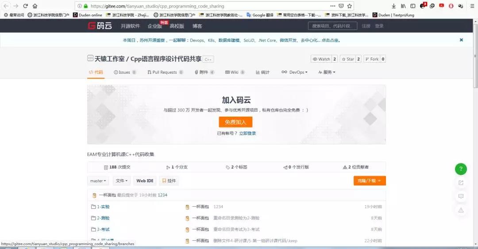The width and height of the screenshot is (478, 249).
Task: Click the orange 免费加入 button
Action: (x=235, y=122)
